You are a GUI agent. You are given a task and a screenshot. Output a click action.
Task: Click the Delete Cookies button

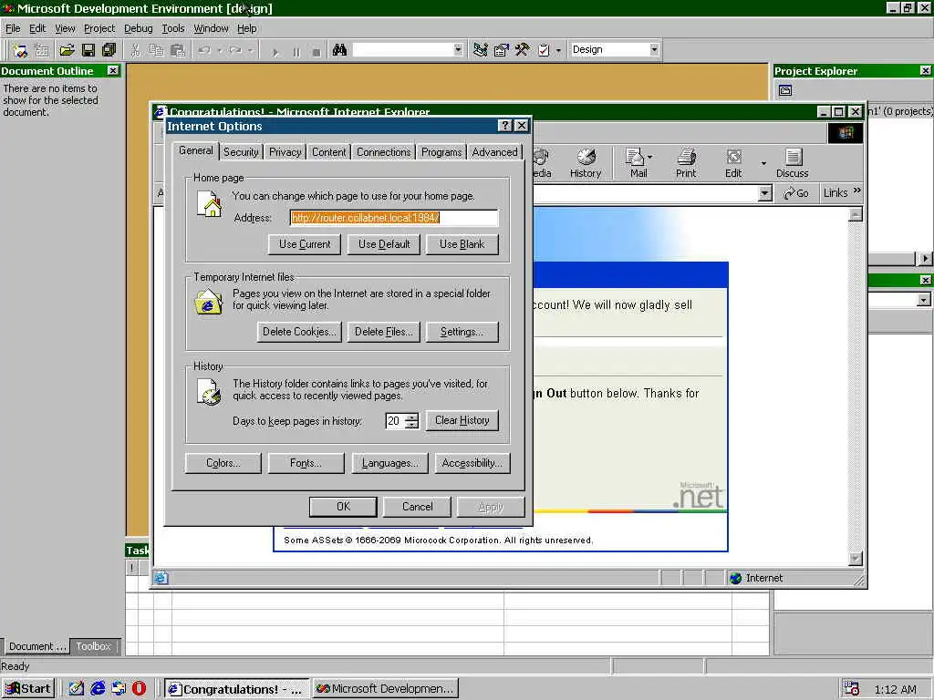pos(299,332)
